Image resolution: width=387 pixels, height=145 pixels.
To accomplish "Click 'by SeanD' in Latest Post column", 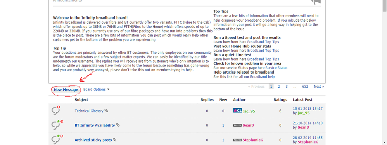I will point(301,128).
